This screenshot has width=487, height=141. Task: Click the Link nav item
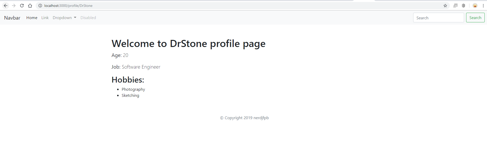pyautogui.click(x=45, y=18)
